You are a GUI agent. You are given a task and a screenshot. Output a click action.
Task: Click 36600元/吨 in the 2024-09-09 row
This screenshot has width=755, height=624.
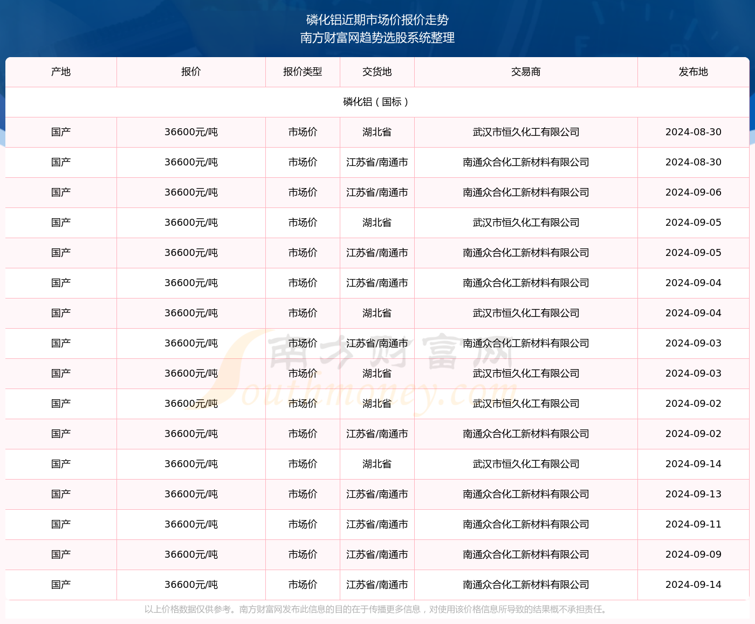click(x=191, y=554)
